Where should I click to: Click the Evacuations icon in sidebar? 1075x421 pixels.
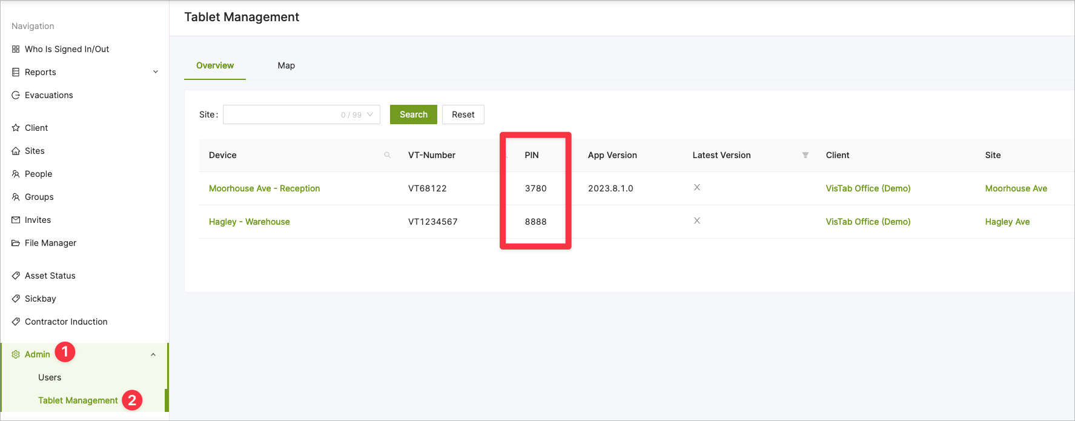(16, 95)
